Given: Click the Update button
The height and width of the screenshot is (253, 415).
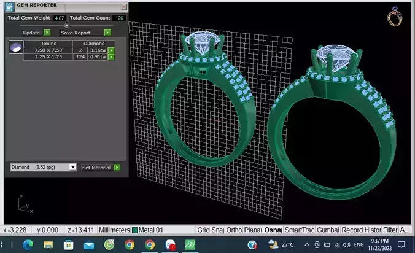Looking at the screenshot, I should [x=31, y=33].
